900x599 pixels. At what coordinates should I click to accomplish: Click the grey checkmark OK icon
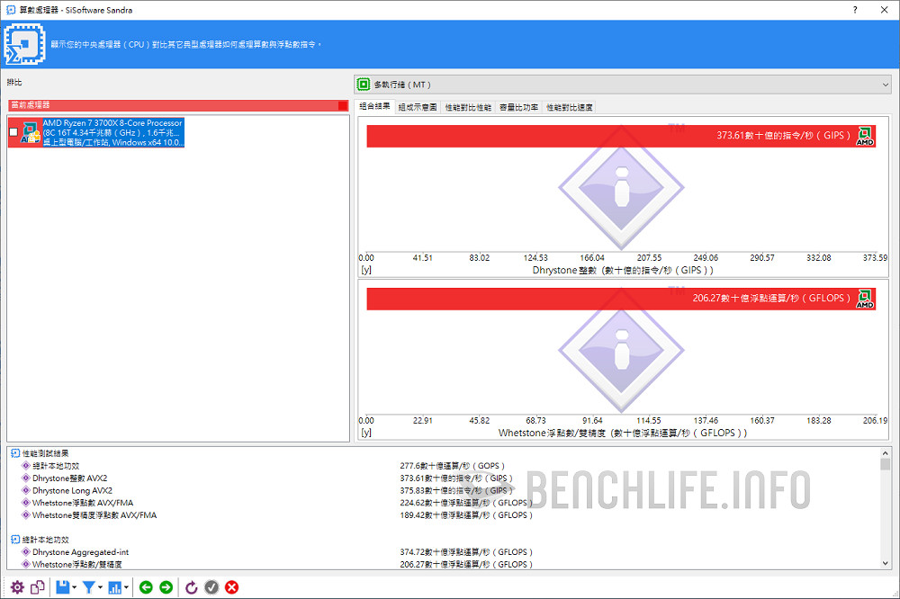(x=211, y=587)
